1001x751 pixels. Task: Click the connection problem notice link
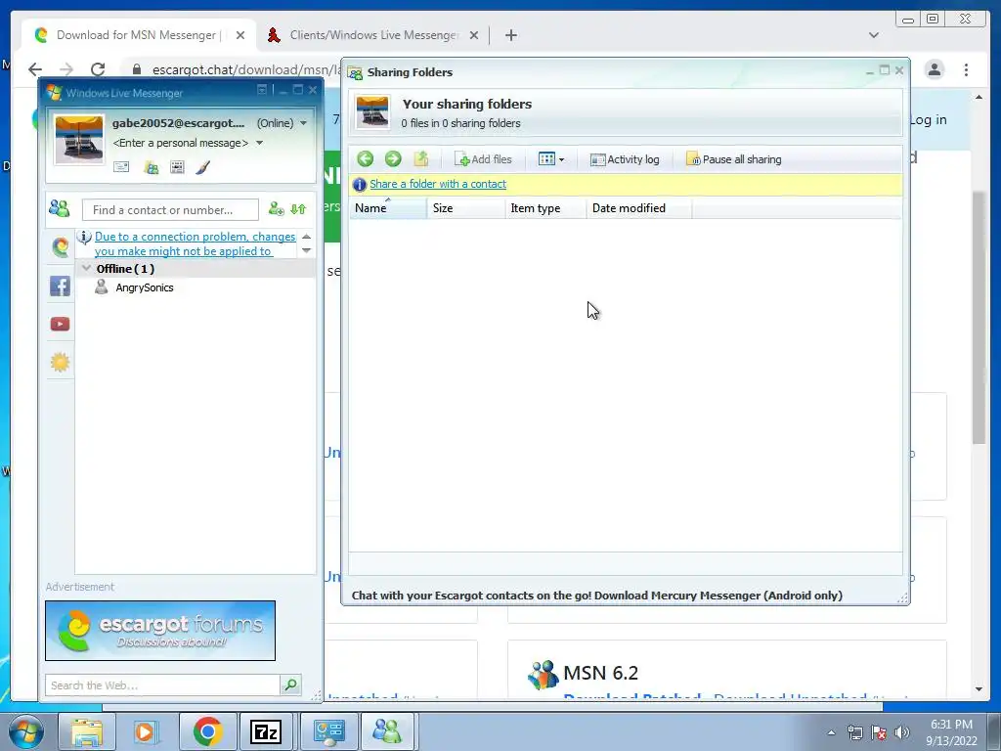tap(195, 243)
